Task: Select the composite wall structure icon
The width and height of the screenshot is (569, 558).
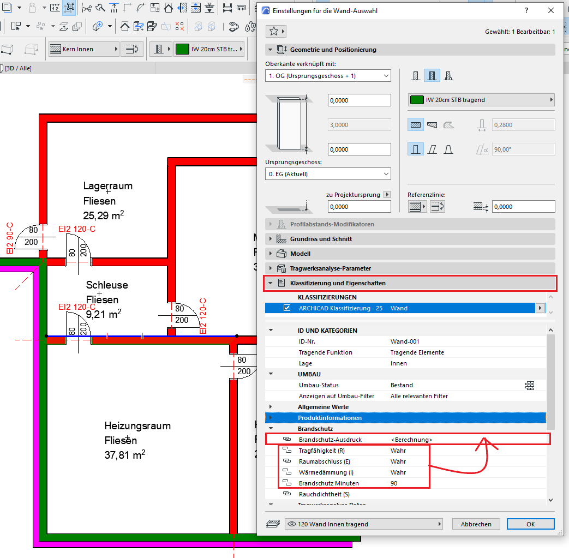Action: (432, 76)
